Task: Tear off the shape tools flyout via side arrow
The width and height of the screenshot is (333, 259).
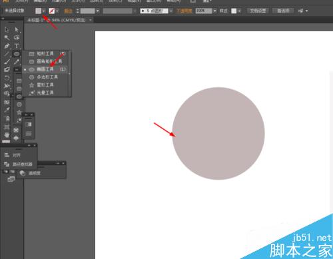Action: click(69, 73)
